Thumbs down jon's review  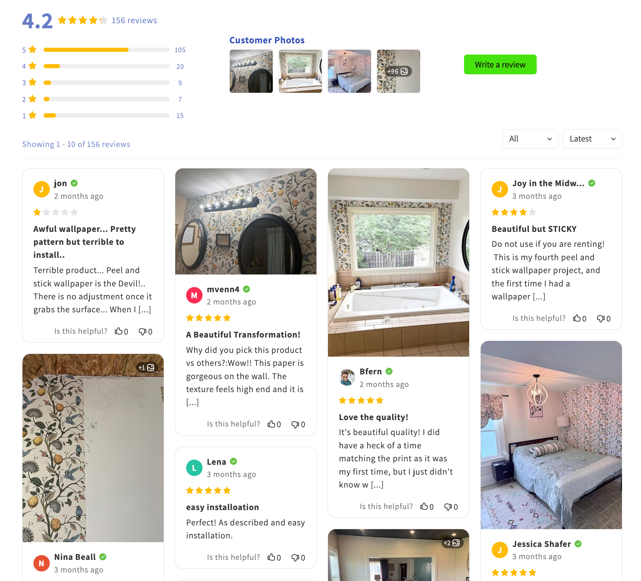tap(146, 331)
